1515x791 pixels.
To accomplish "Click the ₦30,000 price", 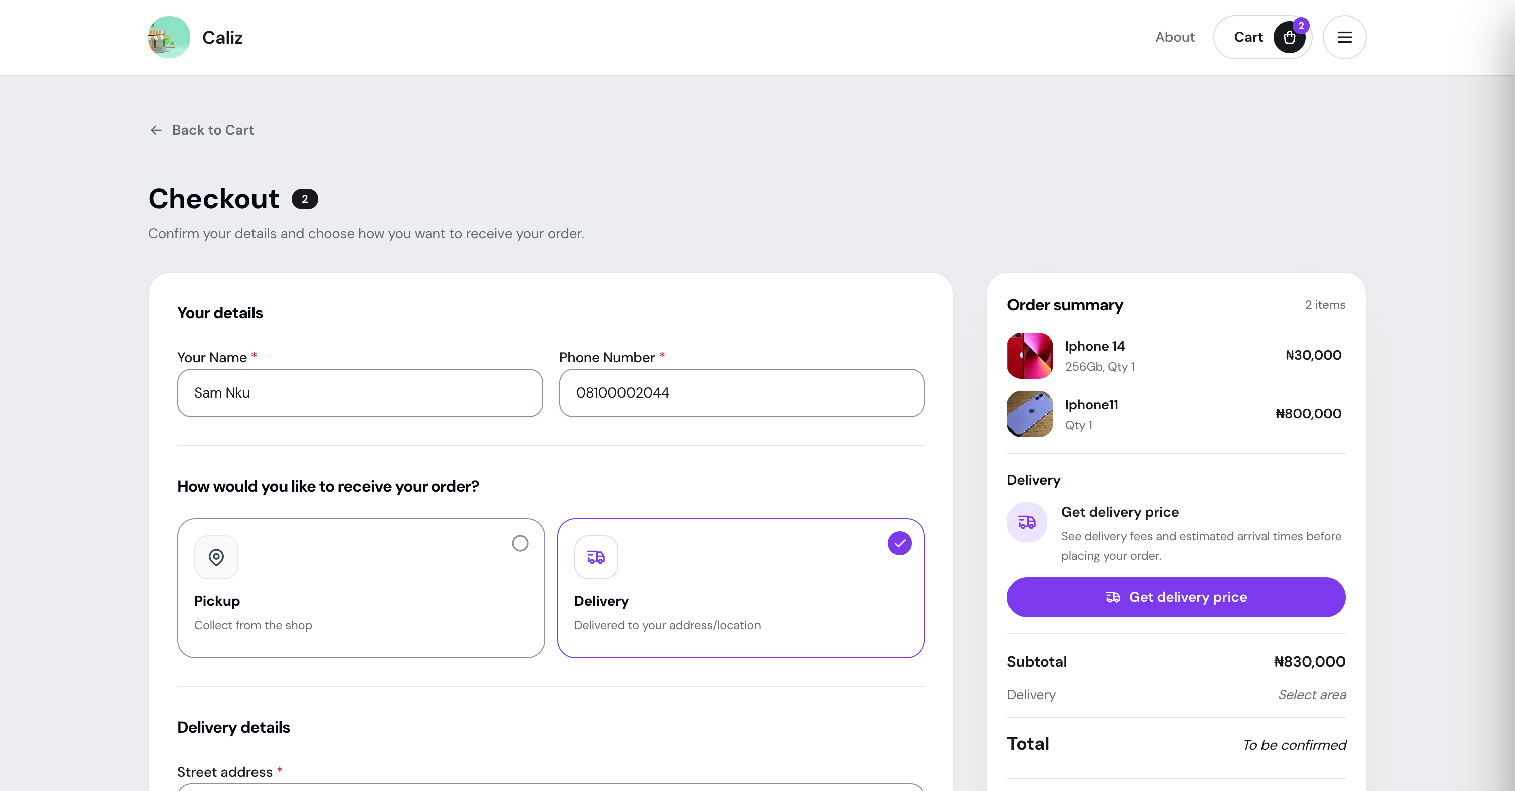I will [x=1313, y=355].
